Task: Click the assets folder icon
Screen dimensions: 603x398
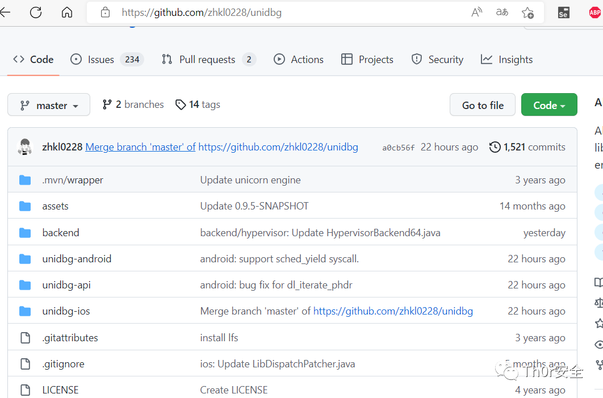Action: 25,206
